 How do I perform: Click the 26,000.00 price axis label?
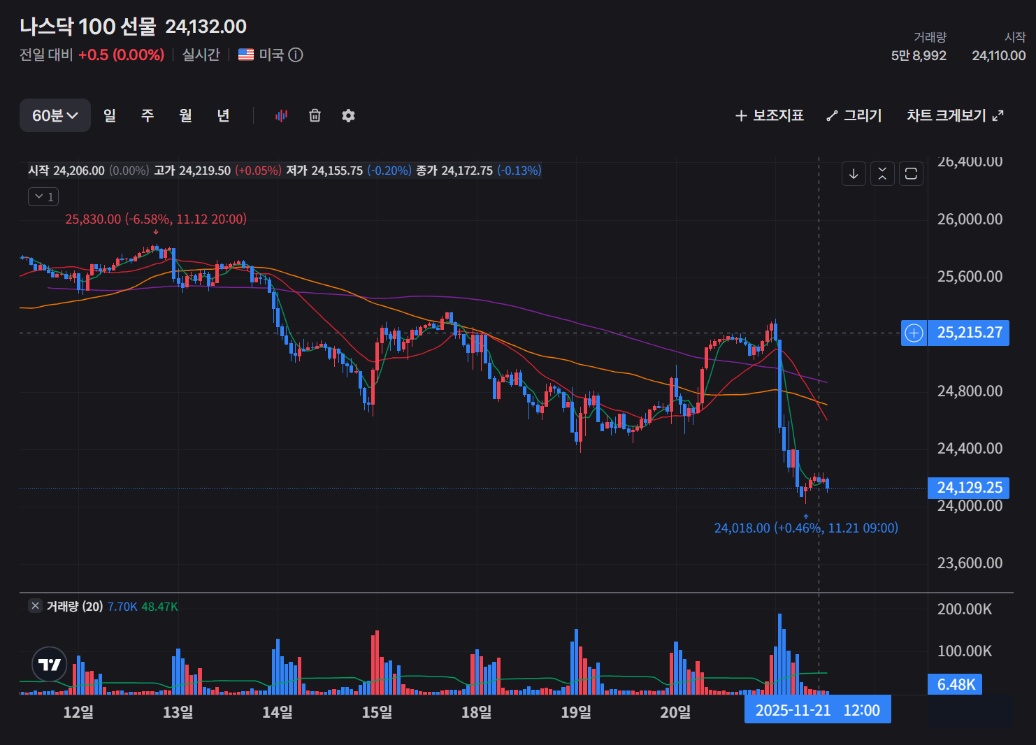[x=970, y=219]
